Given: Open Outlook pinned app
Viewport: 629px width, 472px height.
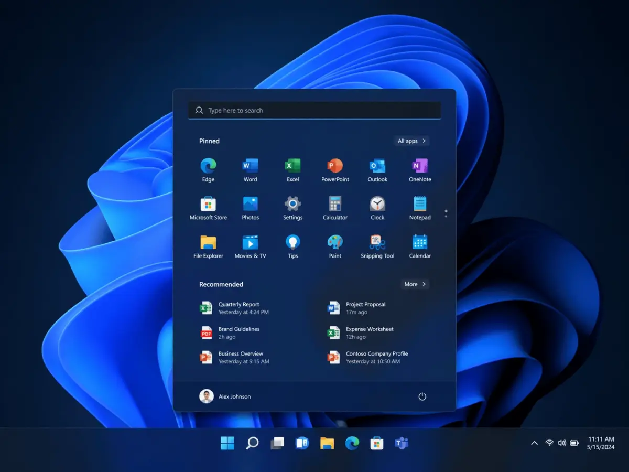Looking at the screenshot, I should coord(377,170).
